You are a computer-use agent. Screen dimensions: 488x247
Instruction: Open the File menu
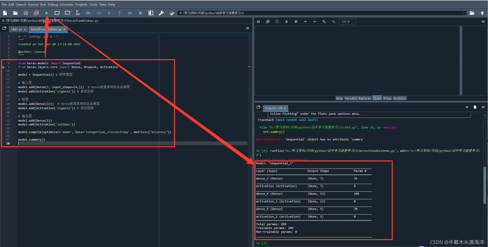[4, 4]
